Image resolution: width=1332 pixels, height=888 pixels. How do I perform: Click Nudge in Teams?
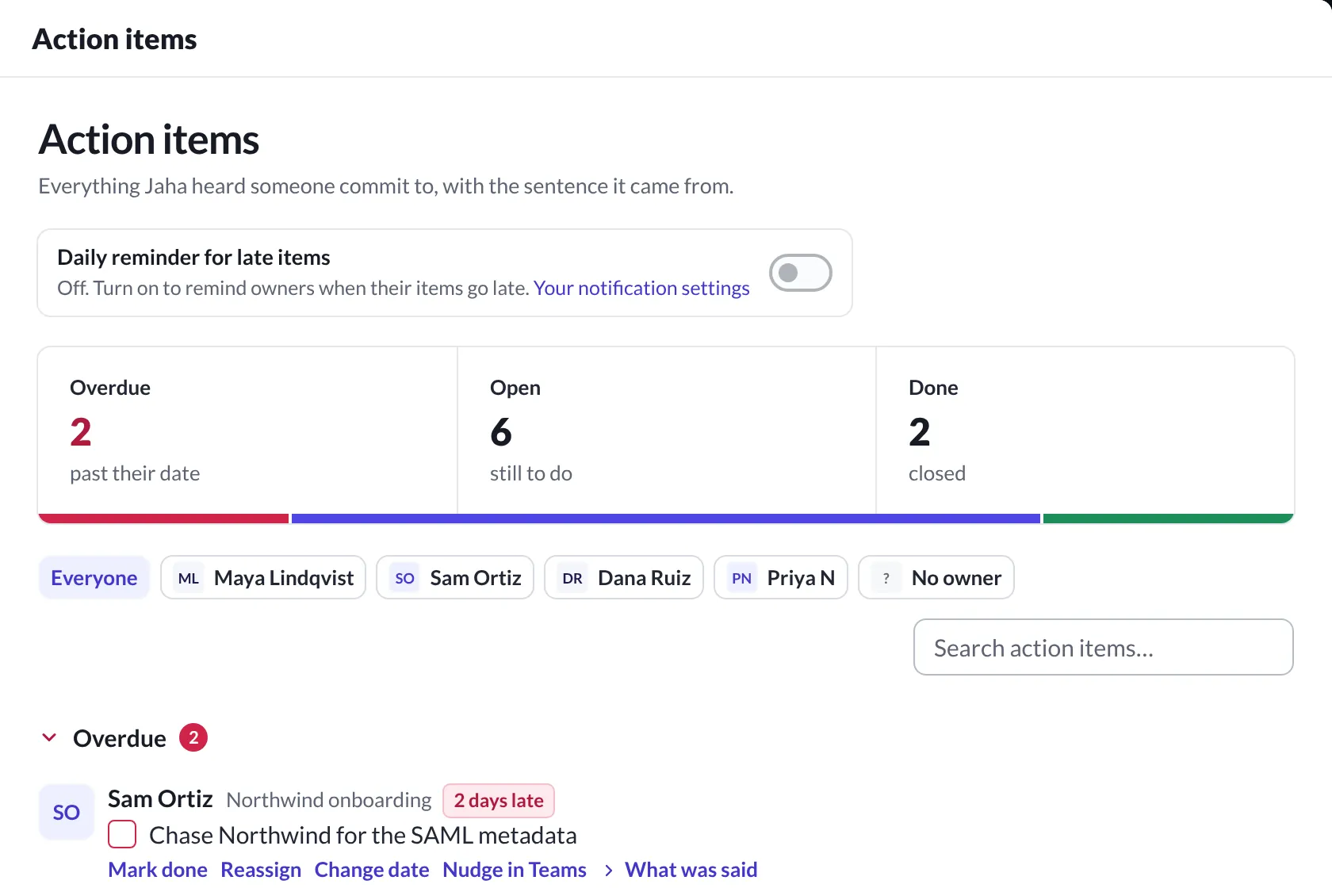[515, 870]
